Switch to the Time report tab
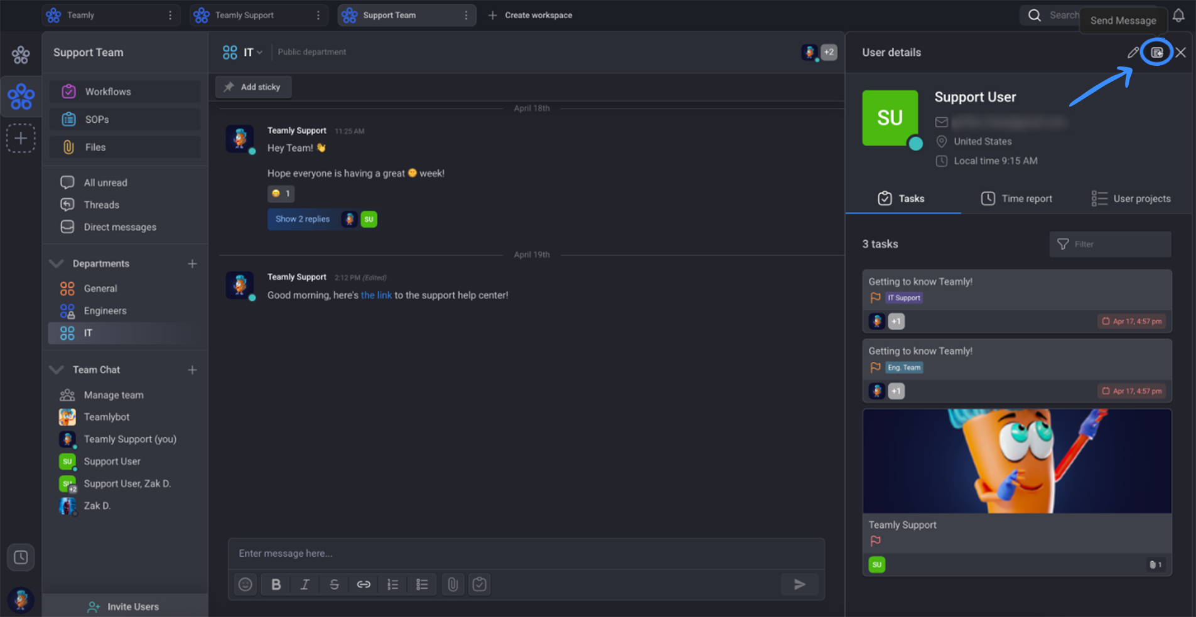Screen dimensions: 1196x617 1016,199
